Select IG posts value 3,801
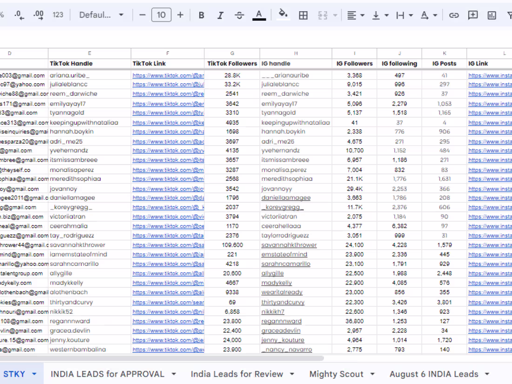512x384 pixels. point(444,303)
